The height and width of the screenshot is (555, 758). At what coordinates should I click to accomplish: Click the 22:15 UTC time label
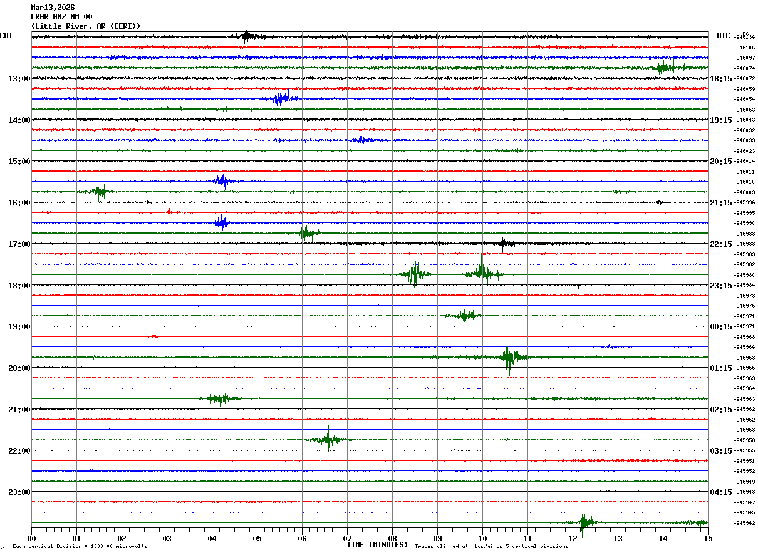(x=721, y=244)
